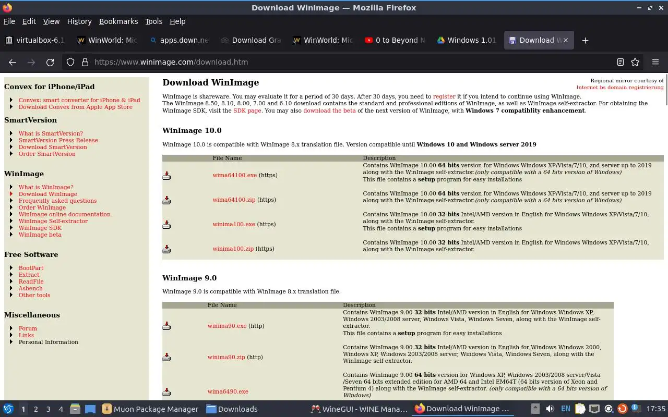This screenshot has width=668, height=417.
Task: Reload the current page
Action: [x=50, y=62]
